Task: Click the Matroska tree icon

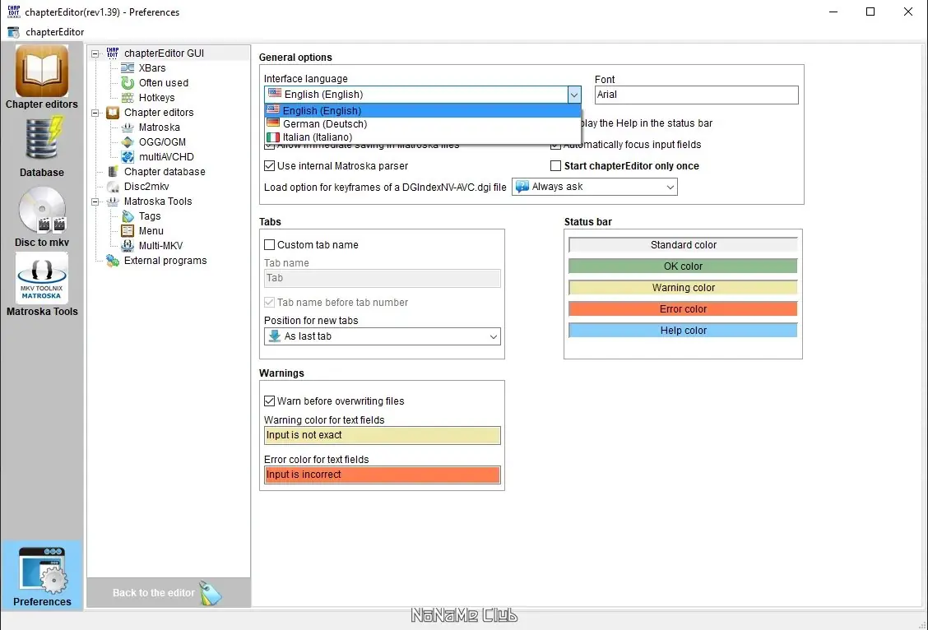Action: coord(128,127)
